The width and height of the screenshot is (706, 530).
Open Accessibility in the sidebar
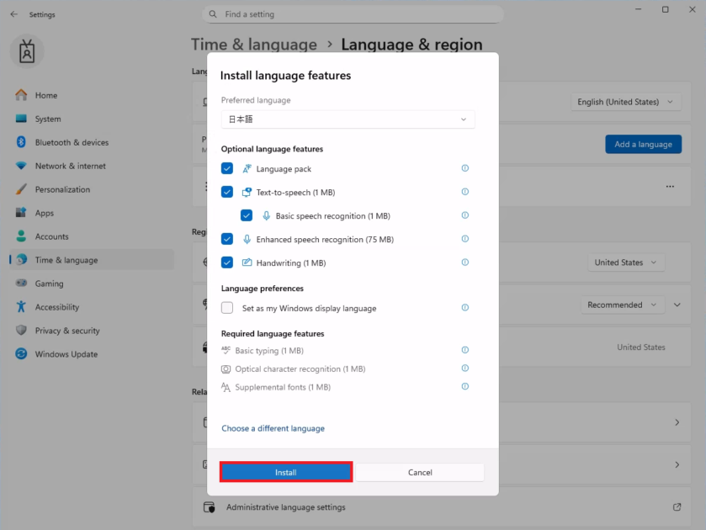pyautogui.click(x=92, y=307)
